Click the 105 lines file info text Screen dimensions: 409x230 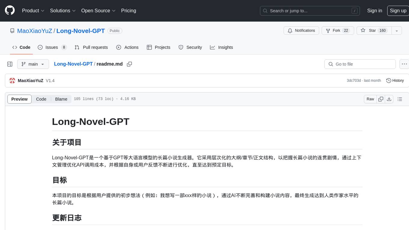(105, 99)
